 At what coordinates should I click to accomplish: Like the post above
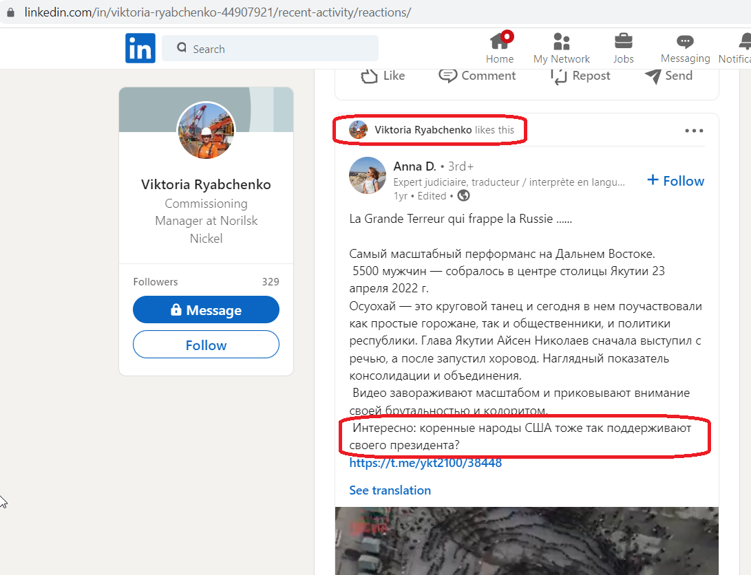click(x=383, y=76)
